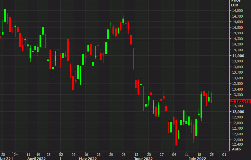
Task: Click the 13,800 price axis label
Action: (238, 67)
